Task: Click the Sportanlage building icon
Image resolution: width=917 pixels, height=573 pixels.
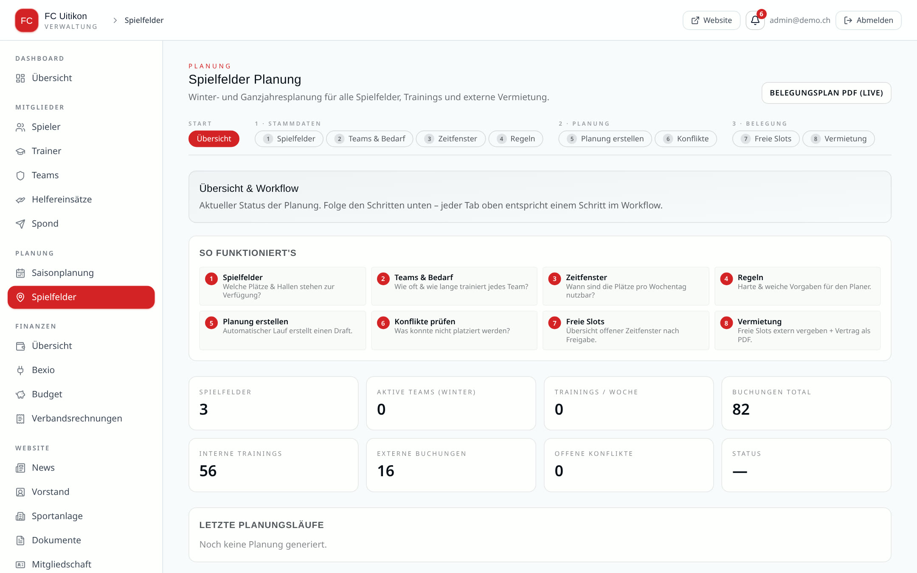Action: tap(20, 516)
